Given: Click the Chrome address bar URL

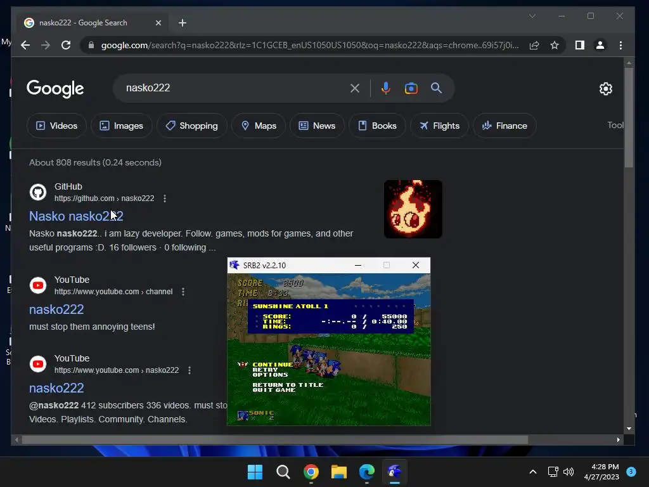Looking at the screenshot, I should click(x=309, y=45).
